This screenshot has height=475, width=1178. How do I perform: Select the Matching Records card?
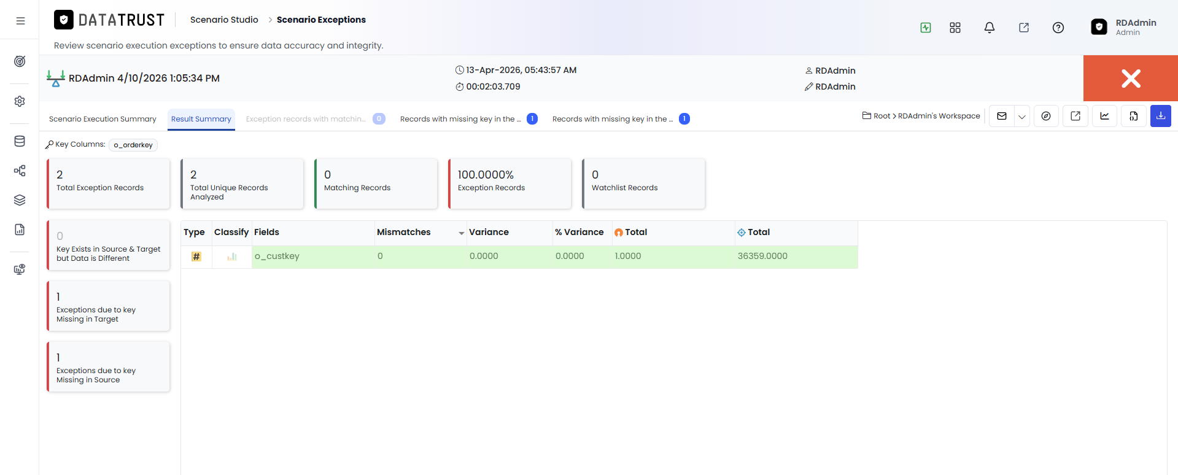376,183
